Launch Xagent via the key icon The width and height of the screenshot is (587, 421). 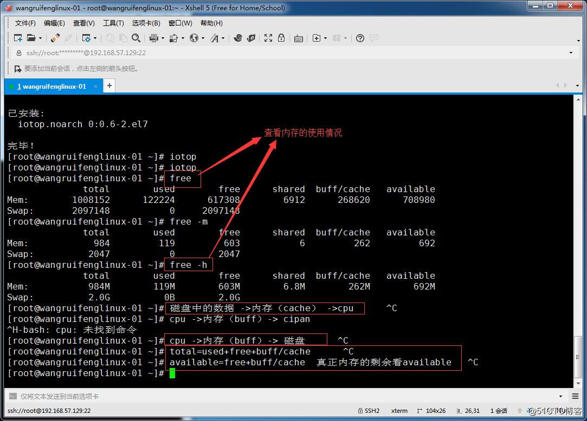tap(251, 38)
